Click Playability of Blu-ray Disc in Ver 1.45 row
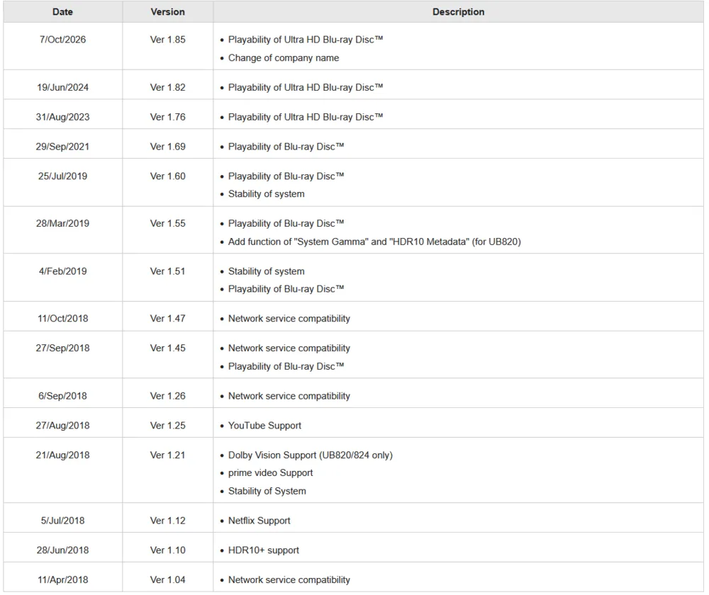Viewport: 709px width, 595px height. [286, 366]
